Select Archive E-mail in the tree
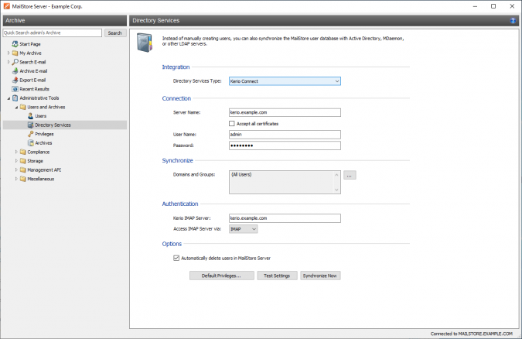The height and width of the screenshot is (339, 522). pos(33,71)
